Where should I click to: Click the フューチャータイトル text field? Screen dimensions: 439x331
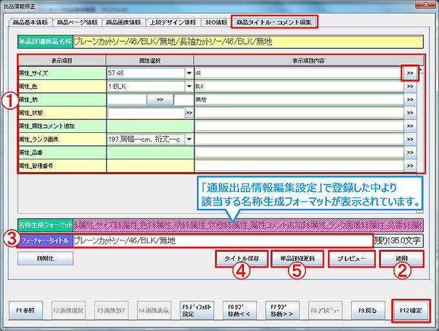pyautogui.click(x=223, y=241)
